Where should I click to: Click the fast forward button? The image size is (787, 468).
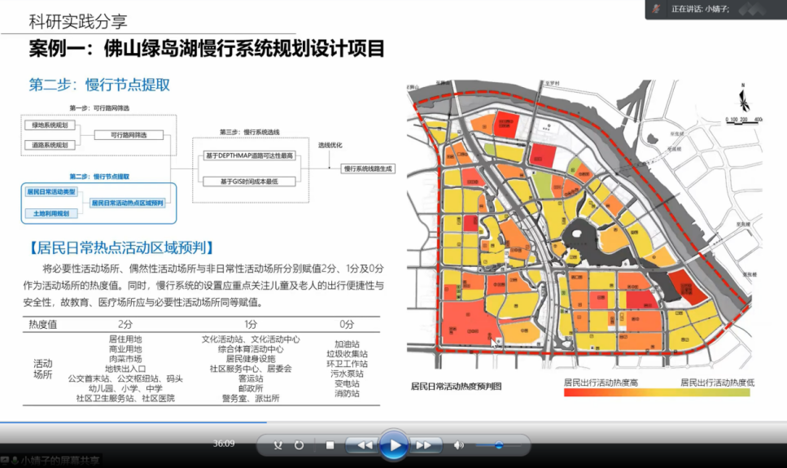click(x=424, y=445)
